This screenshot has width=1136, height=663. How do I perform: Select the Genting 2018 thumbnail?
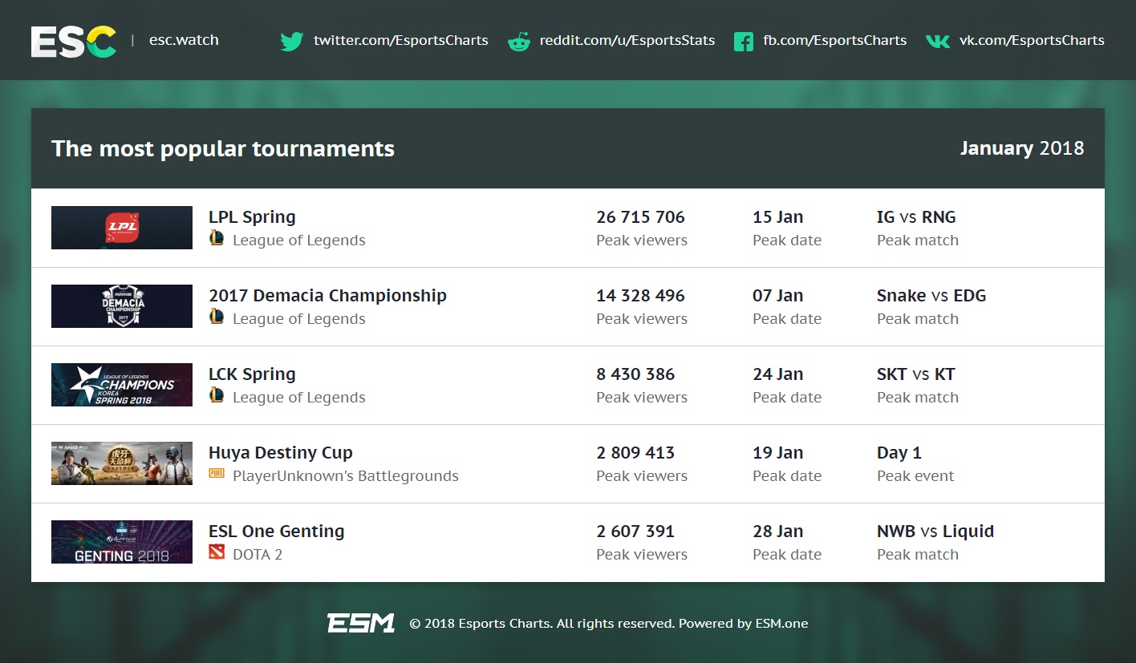pyautogui.click(x=122, y=542)
